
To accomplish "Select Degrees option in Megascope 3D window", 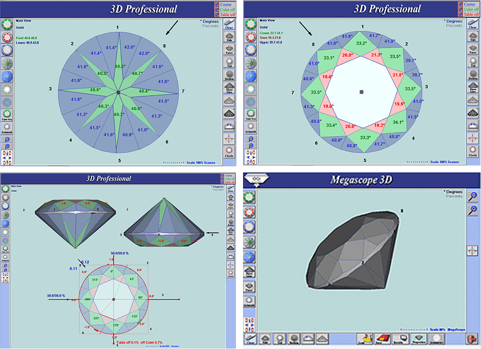I will click(453, 192).
